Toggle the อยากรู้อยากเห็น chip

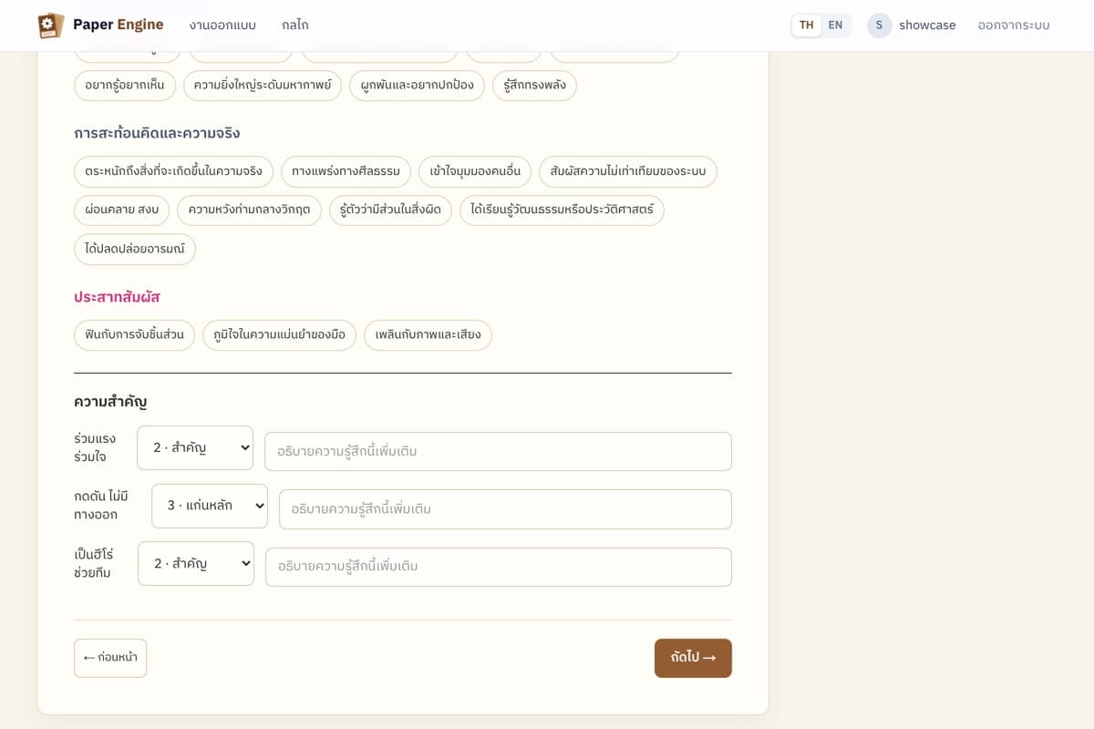(x=125, y=86)
